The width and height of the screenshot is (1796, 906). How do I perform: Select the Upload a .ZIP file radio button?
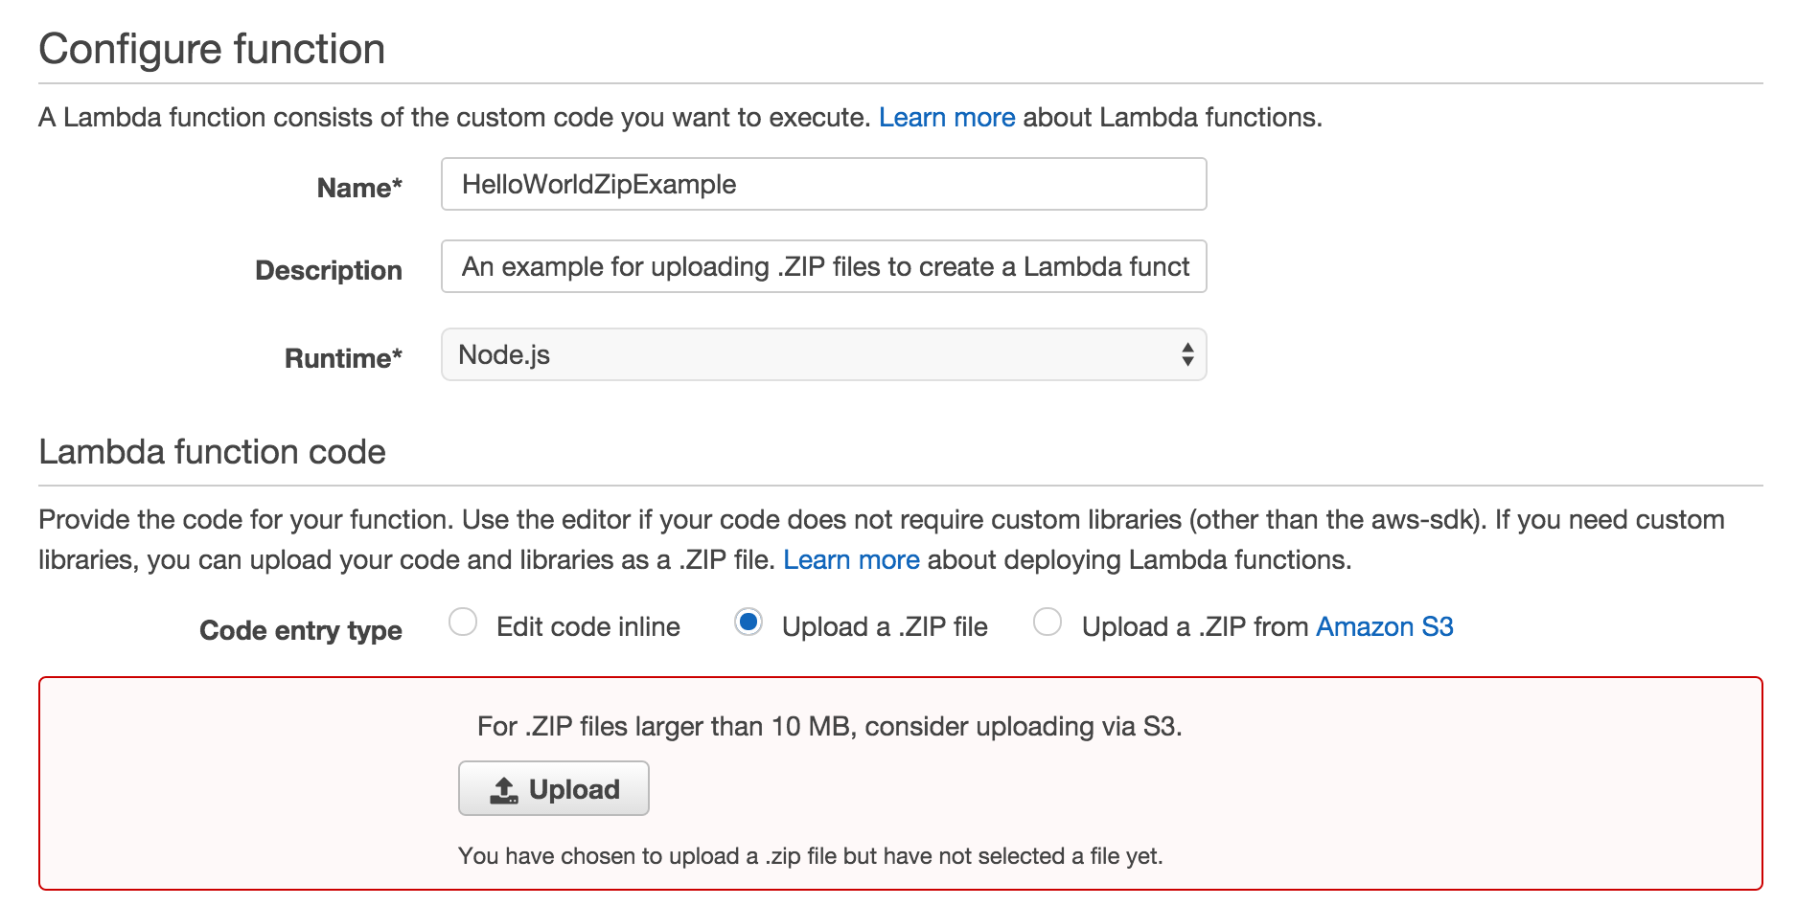click(x=748, y=623)
